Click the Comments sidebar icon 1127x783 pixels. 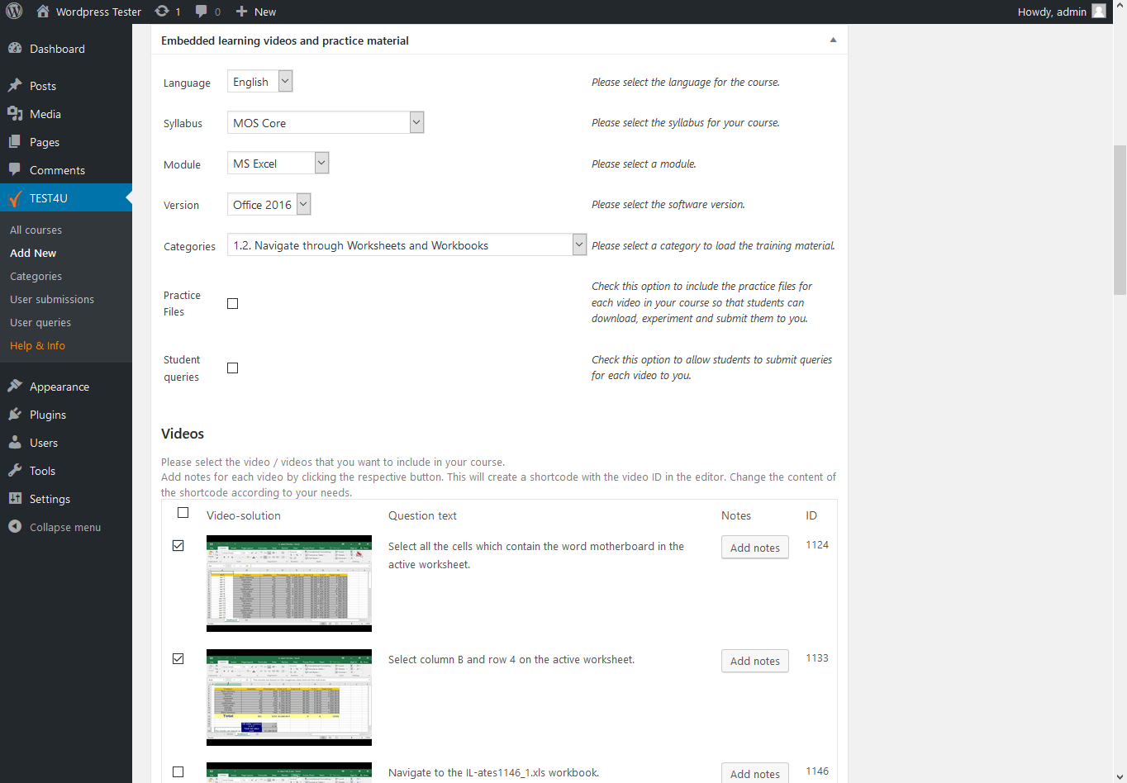point(15,169)
